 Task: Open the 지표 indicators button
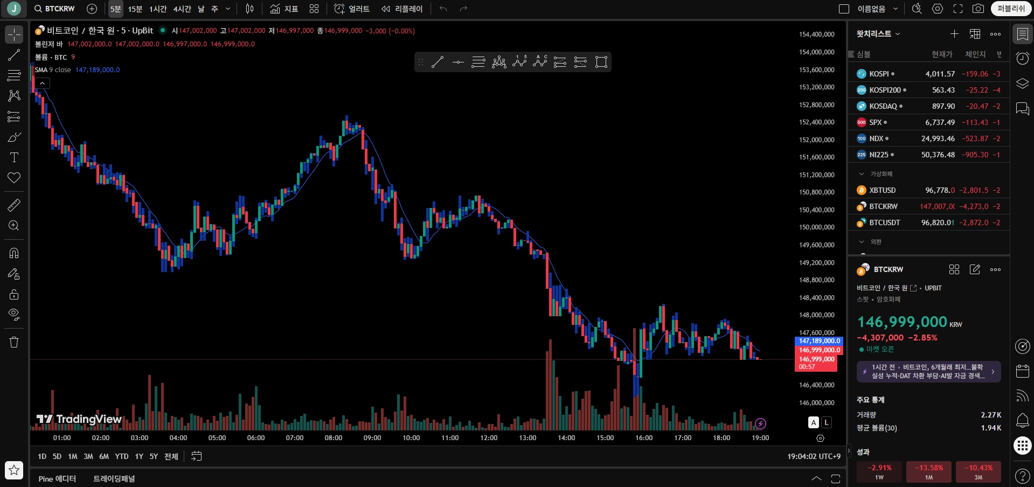284,9
